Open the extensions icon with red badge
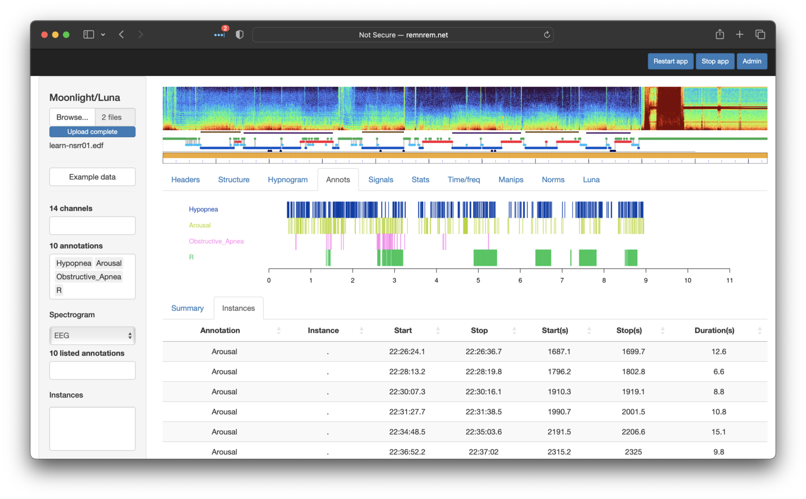Image resolution: width=806 pixels, height=499 pixels. point(219,35)
